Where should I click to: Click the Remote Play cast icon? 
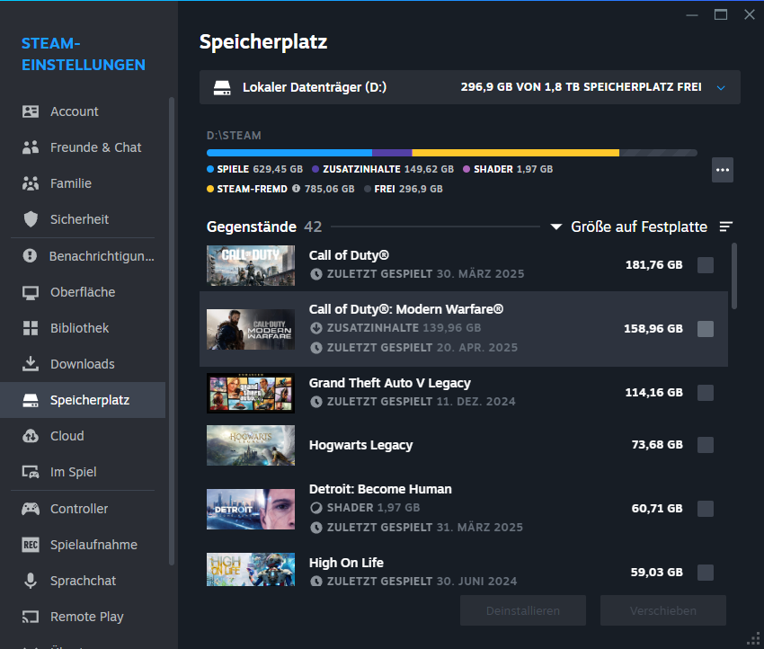pos(31,617)
